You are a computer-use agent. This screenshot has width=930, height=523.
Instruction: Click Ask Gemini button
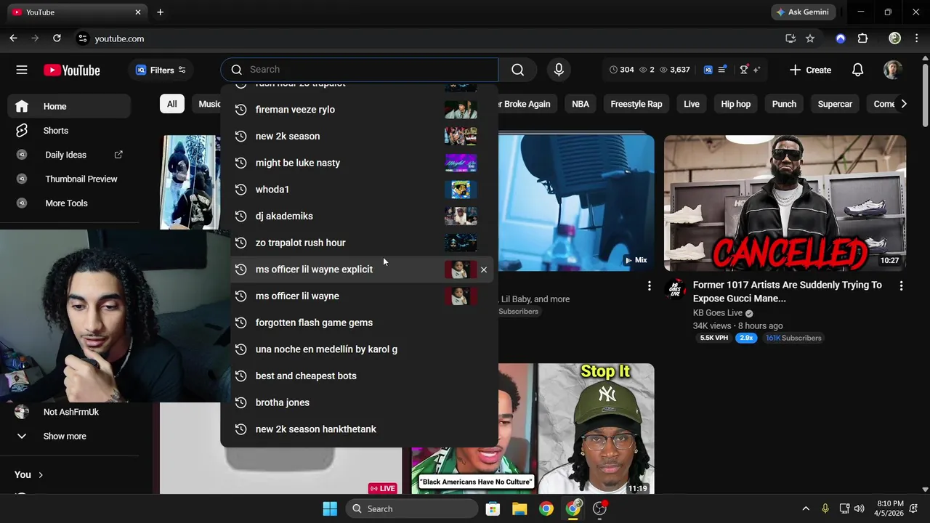[x=804, y=12]
